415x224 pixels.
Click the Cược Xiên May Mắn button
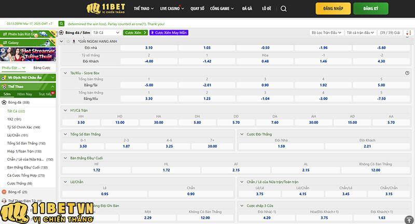coord(169,32)
